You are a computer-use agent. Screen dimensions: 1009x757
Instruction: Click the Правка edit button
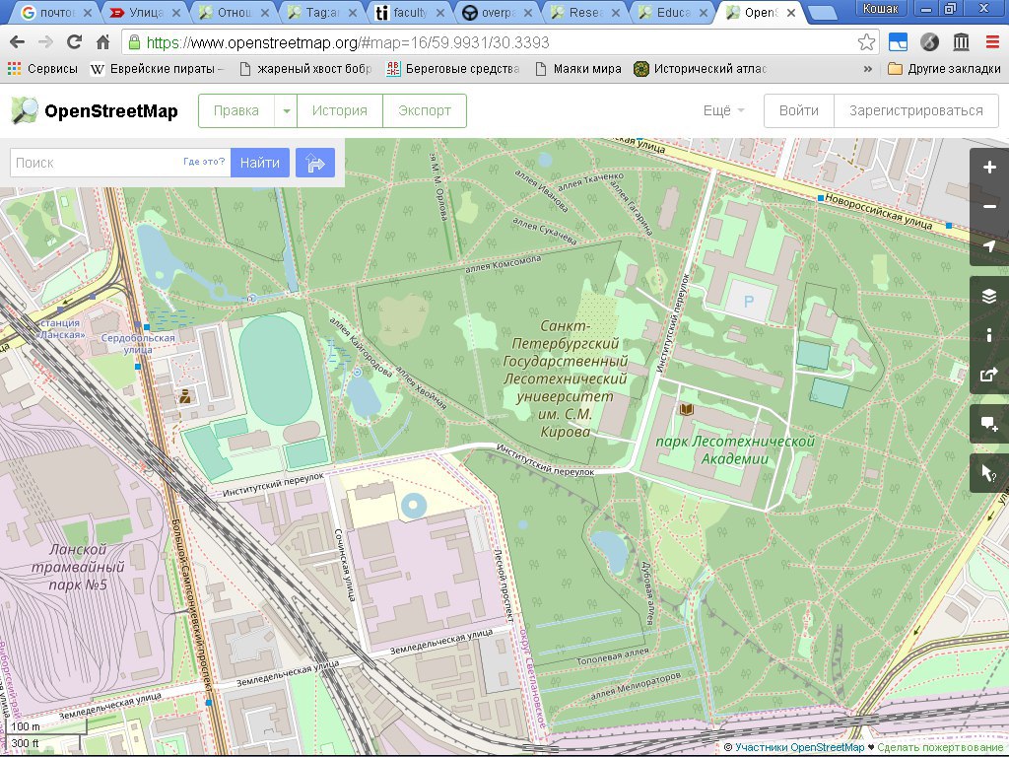point(236,110)
